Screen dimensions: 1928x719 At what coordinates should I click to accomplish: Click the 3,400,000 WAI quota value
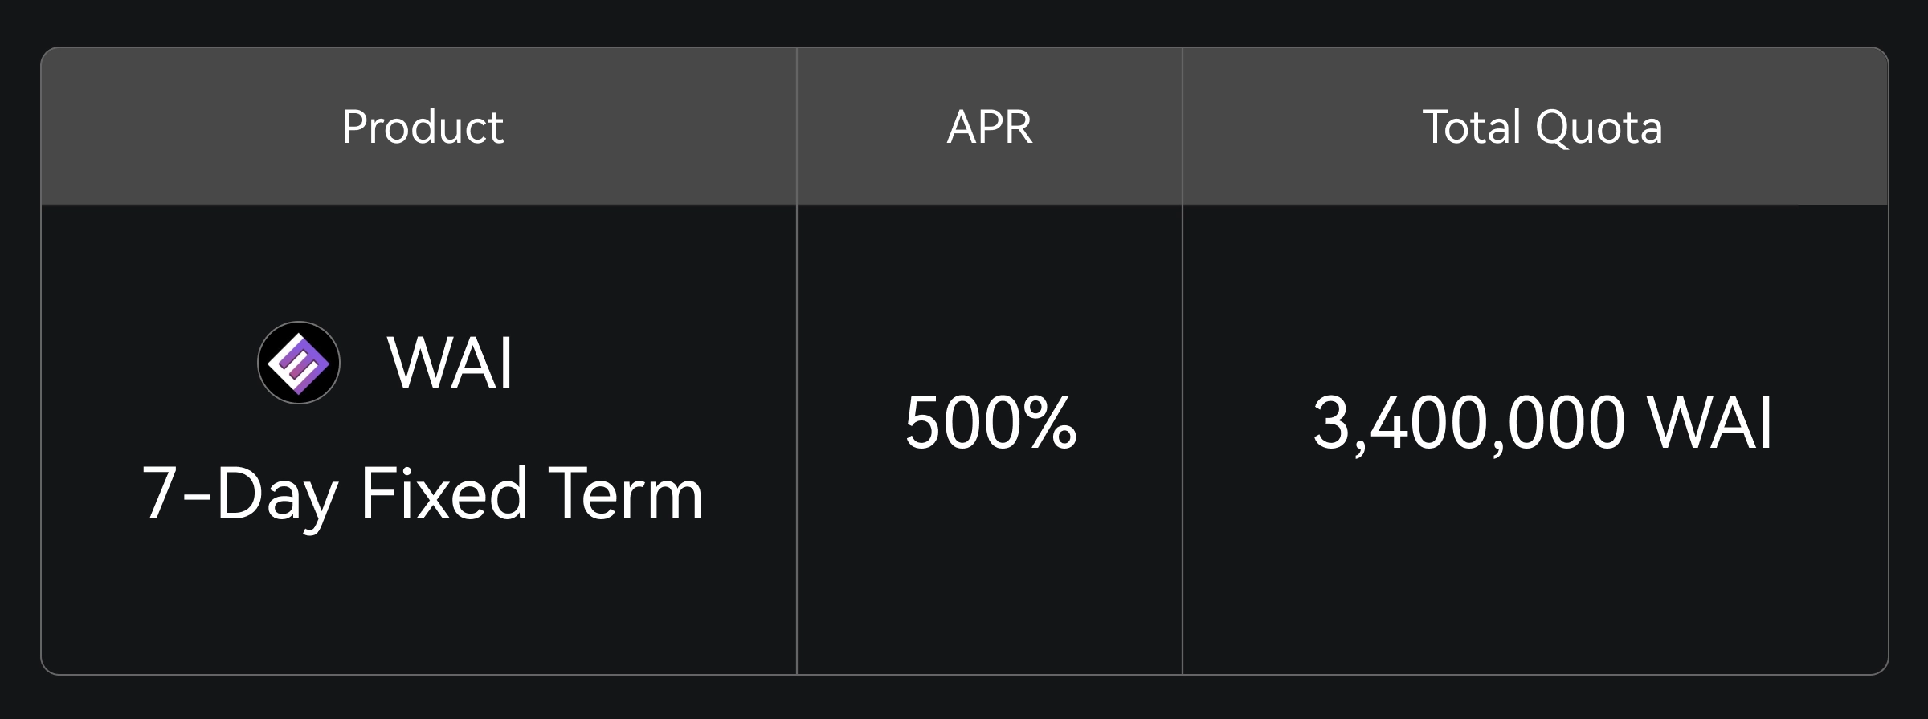1542,422
